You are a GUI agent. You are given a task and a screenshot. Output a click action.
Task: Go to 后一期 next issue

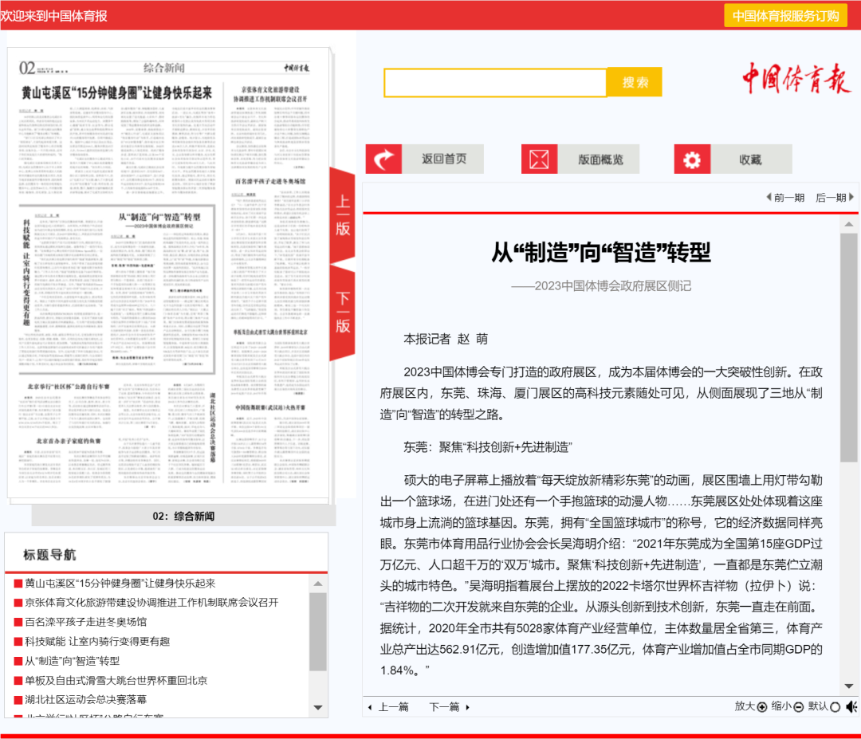(835, 198)
